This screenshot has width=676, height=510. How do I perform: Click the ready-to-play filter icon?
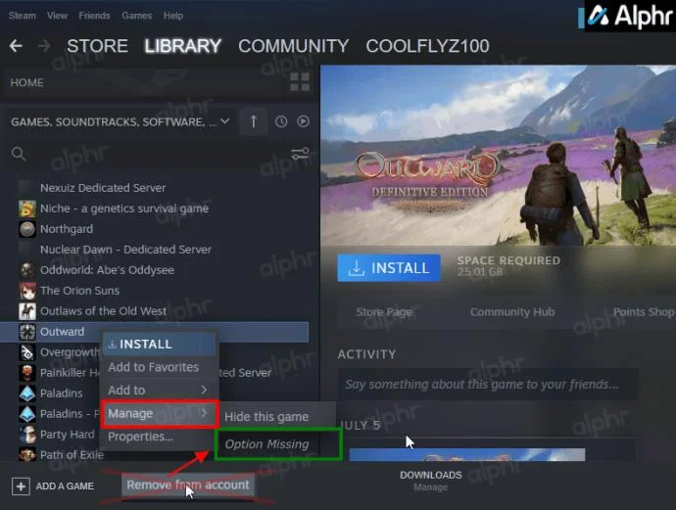pos(303,121)
